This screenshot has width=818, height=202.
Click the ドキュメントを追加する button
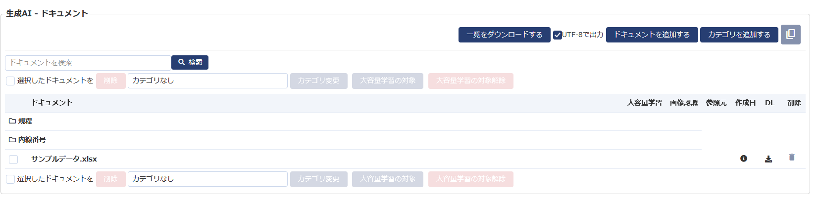(652, 35)
